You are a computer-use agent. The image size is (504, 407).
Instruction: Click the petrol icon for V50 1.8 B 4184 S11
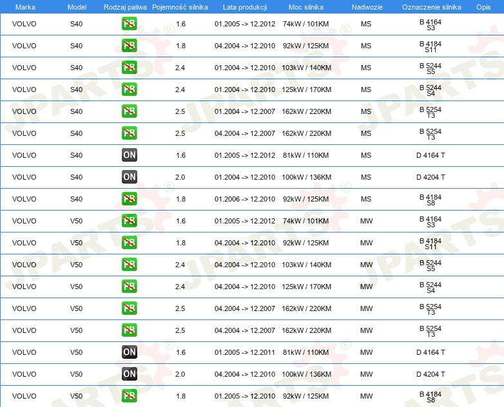(x=129, y=243)
